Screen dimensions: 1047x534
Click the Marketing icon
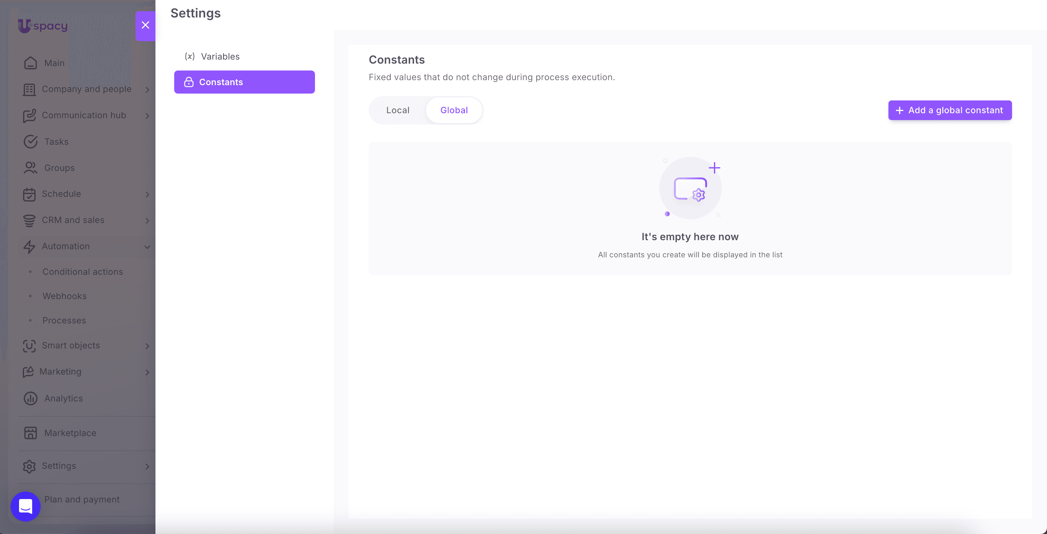(x=28, y=372)
